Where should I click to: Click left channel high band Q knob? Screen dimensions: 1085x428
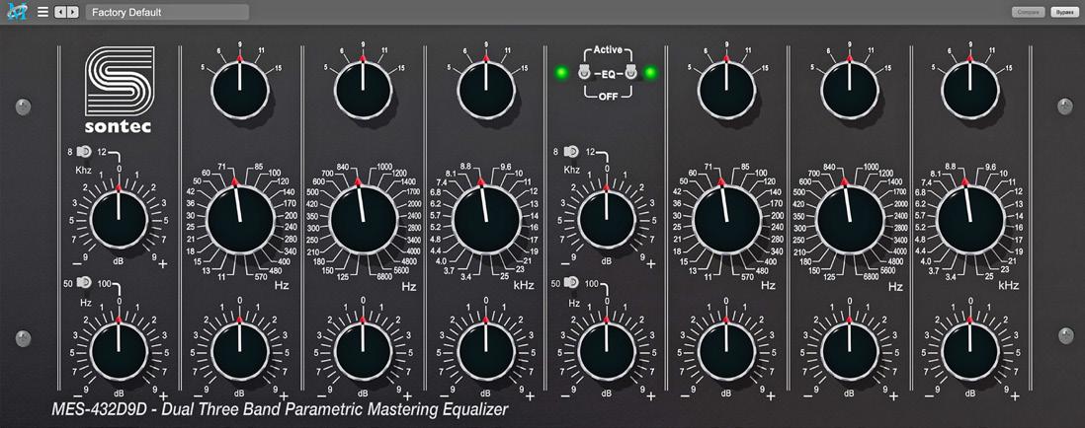point(486,91)
